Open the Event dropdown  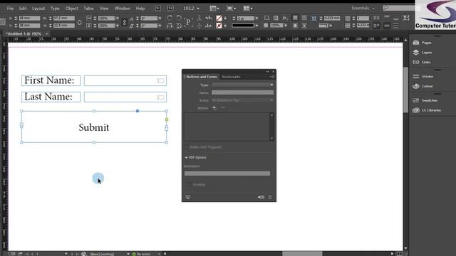[242, 100]
